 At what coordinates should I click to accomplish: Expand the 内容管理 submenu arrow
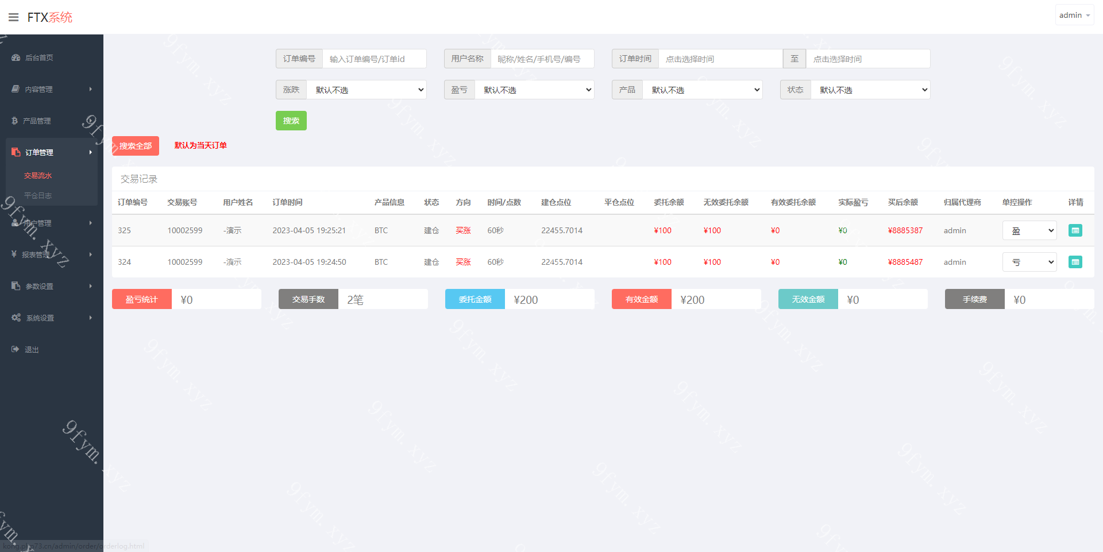(91, 89)
